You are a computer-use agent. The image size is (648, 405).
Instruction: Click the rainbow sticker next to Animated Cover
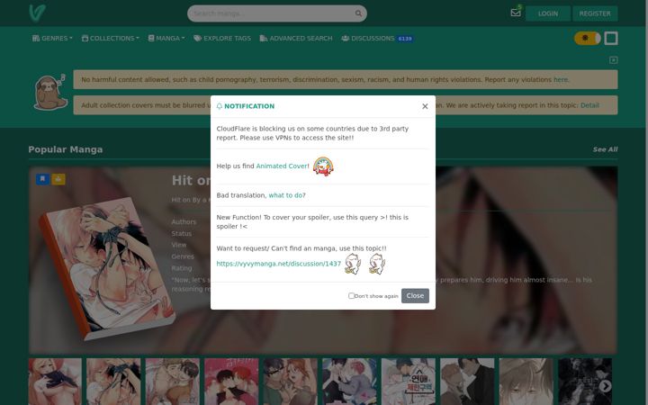[x=323, y=166]
